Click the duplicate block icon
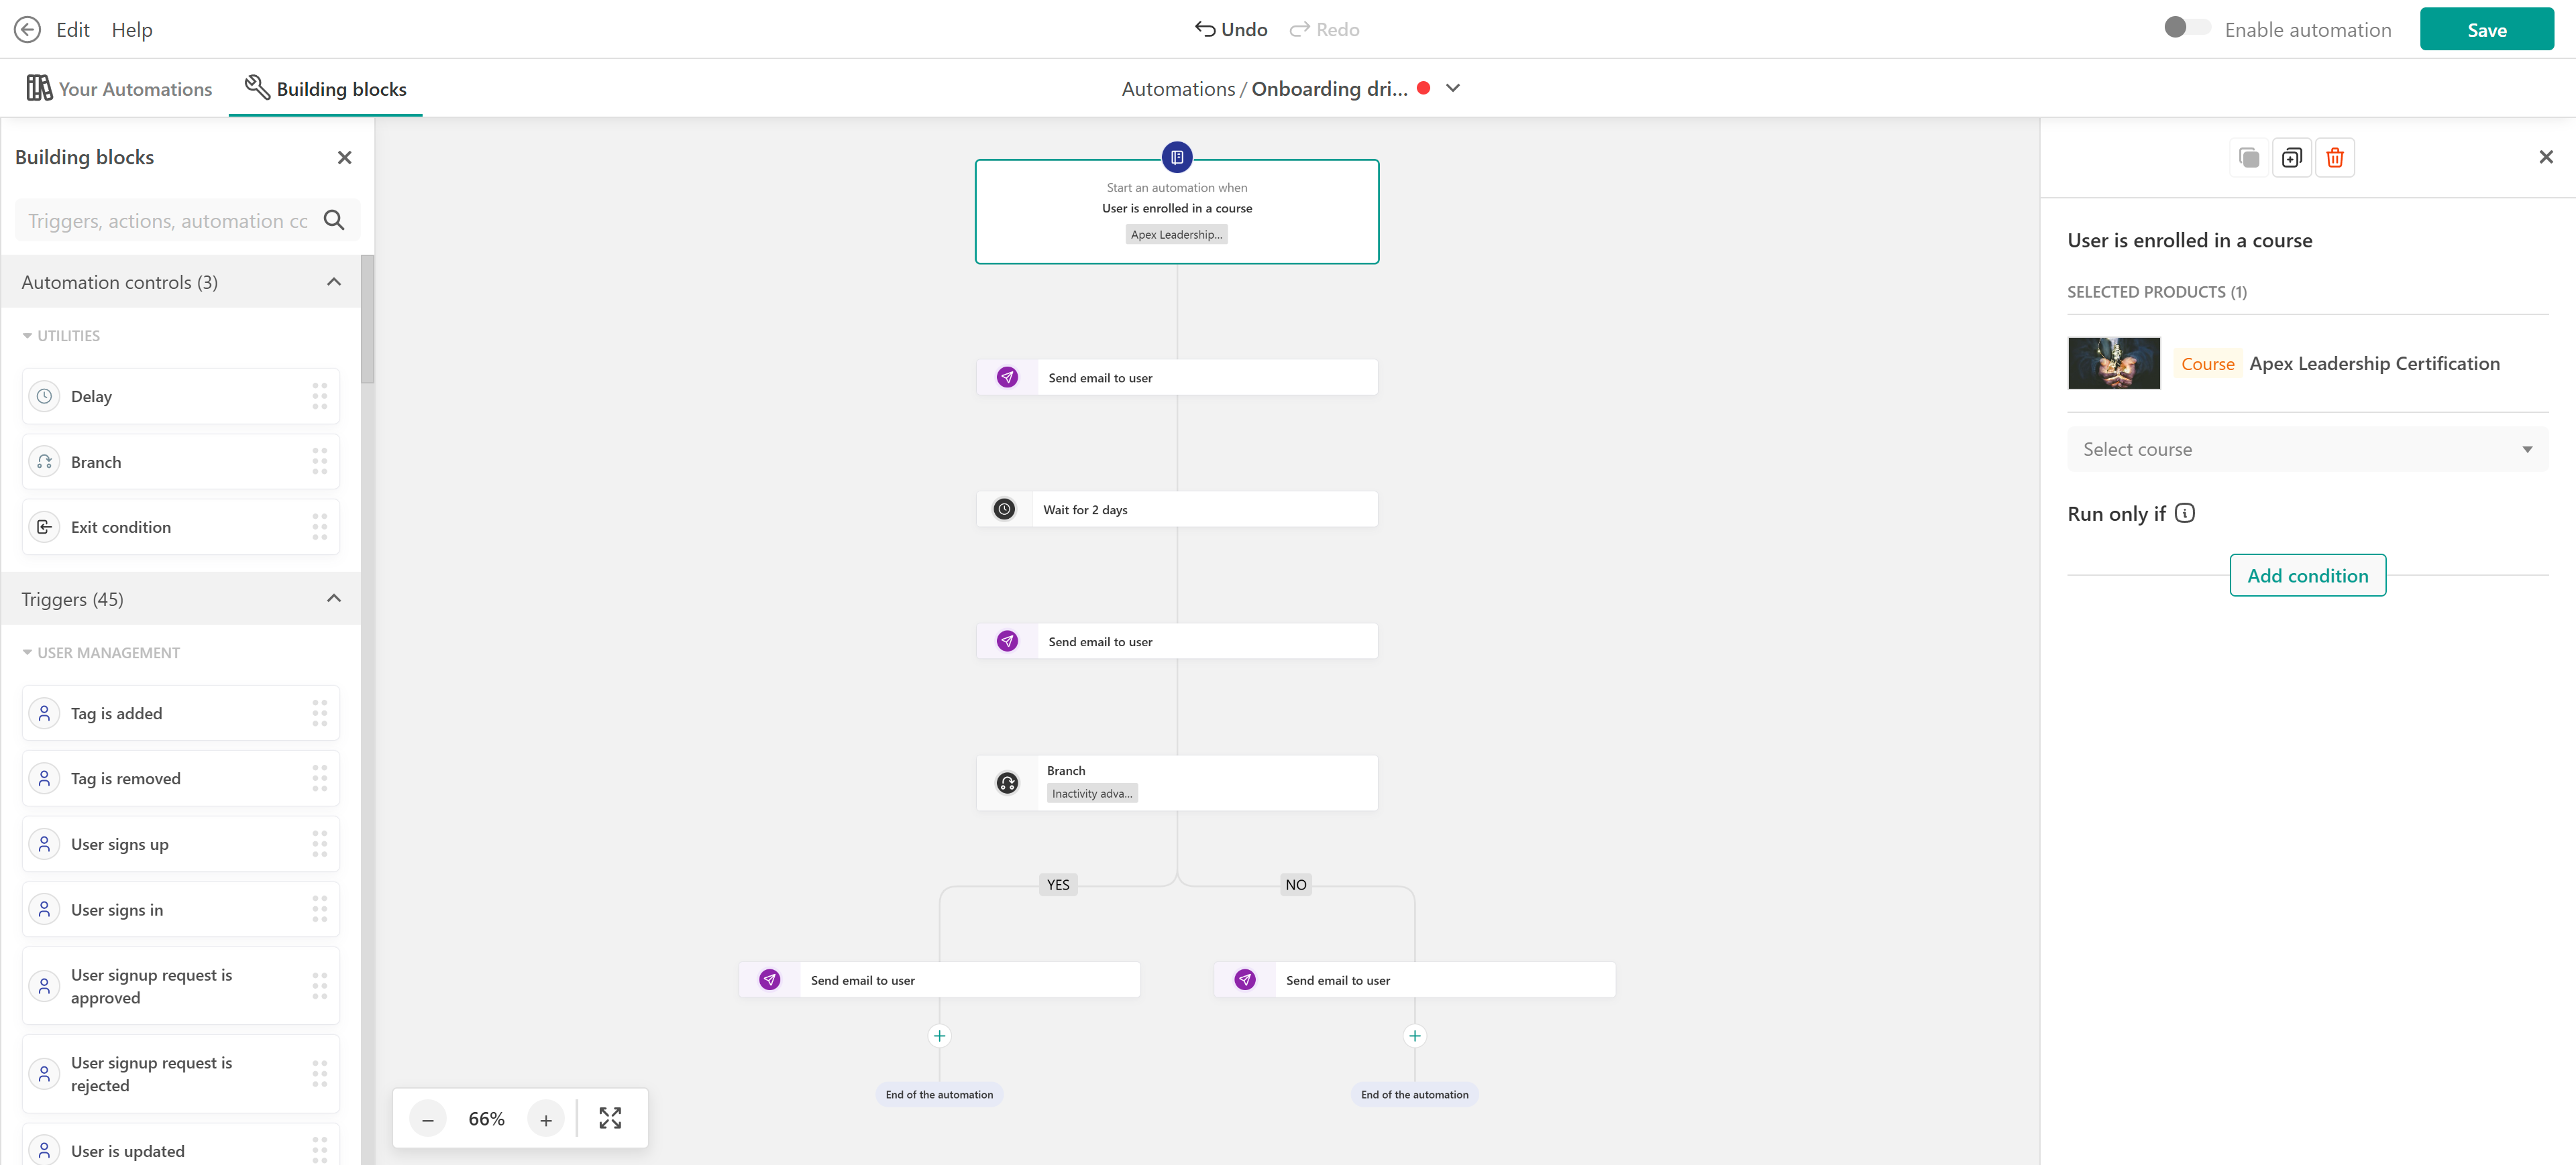The width and height of the screenshot is (2576, 1165). point(2291,158)
